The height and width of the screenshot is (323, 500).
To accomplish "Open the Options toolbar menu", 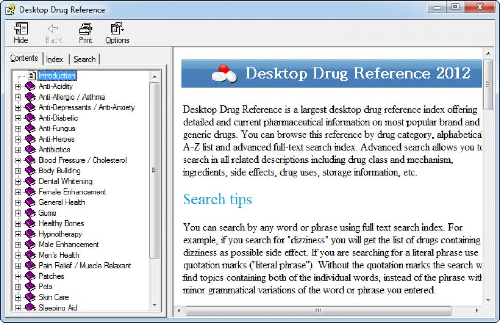I will point(118,33).
